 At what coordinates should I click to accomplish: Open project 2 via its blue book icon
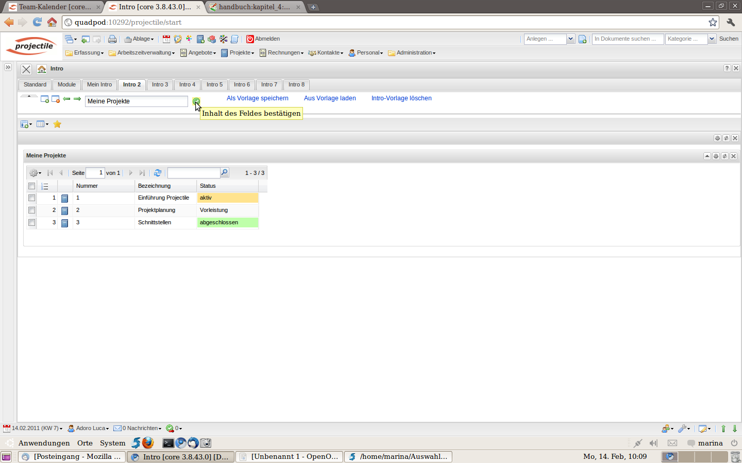coord(65,210)
